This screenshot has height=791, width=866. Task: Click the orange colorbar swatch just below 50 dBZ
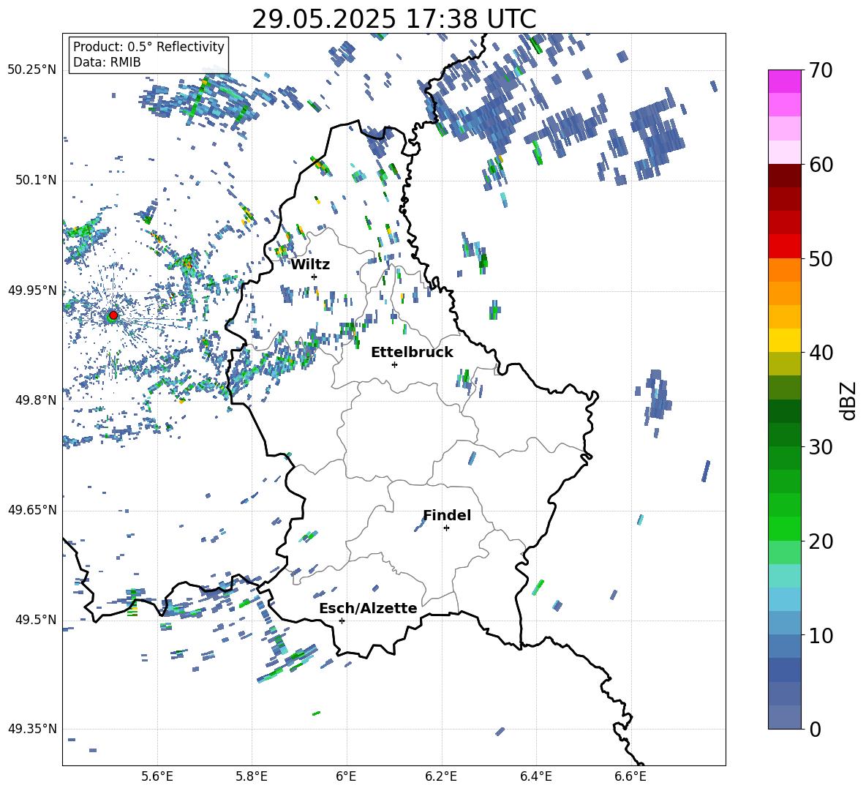[785, 270]
